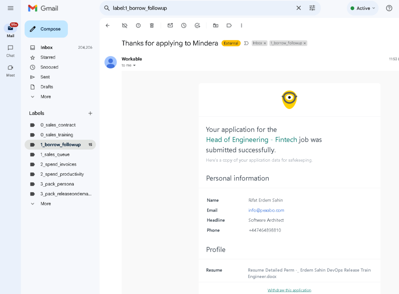The height and width of the screenshot is (294, 399).
Task: Open the 3_pack_releaseondema... label
Action: 60,194
